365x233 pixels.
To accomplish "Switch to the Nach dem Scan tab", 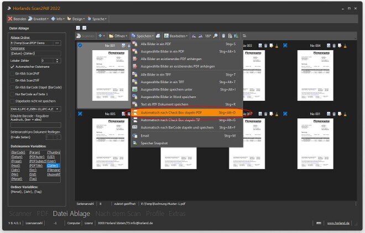I will (118, 214).
